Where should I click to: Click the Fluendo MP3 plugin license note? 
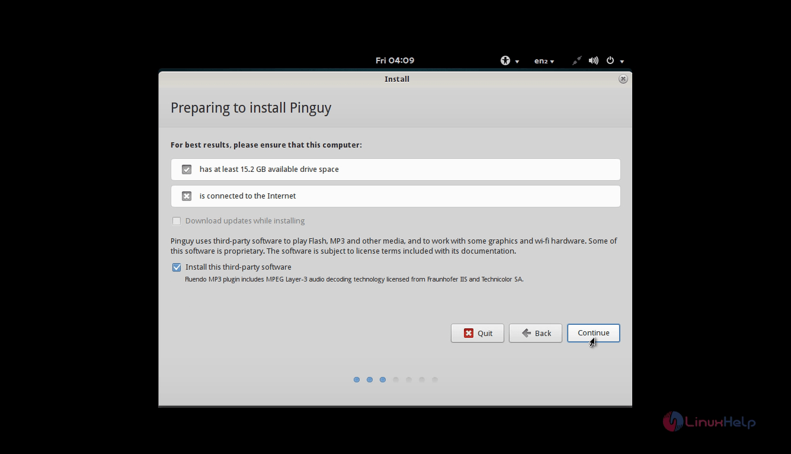click(354, 279)
